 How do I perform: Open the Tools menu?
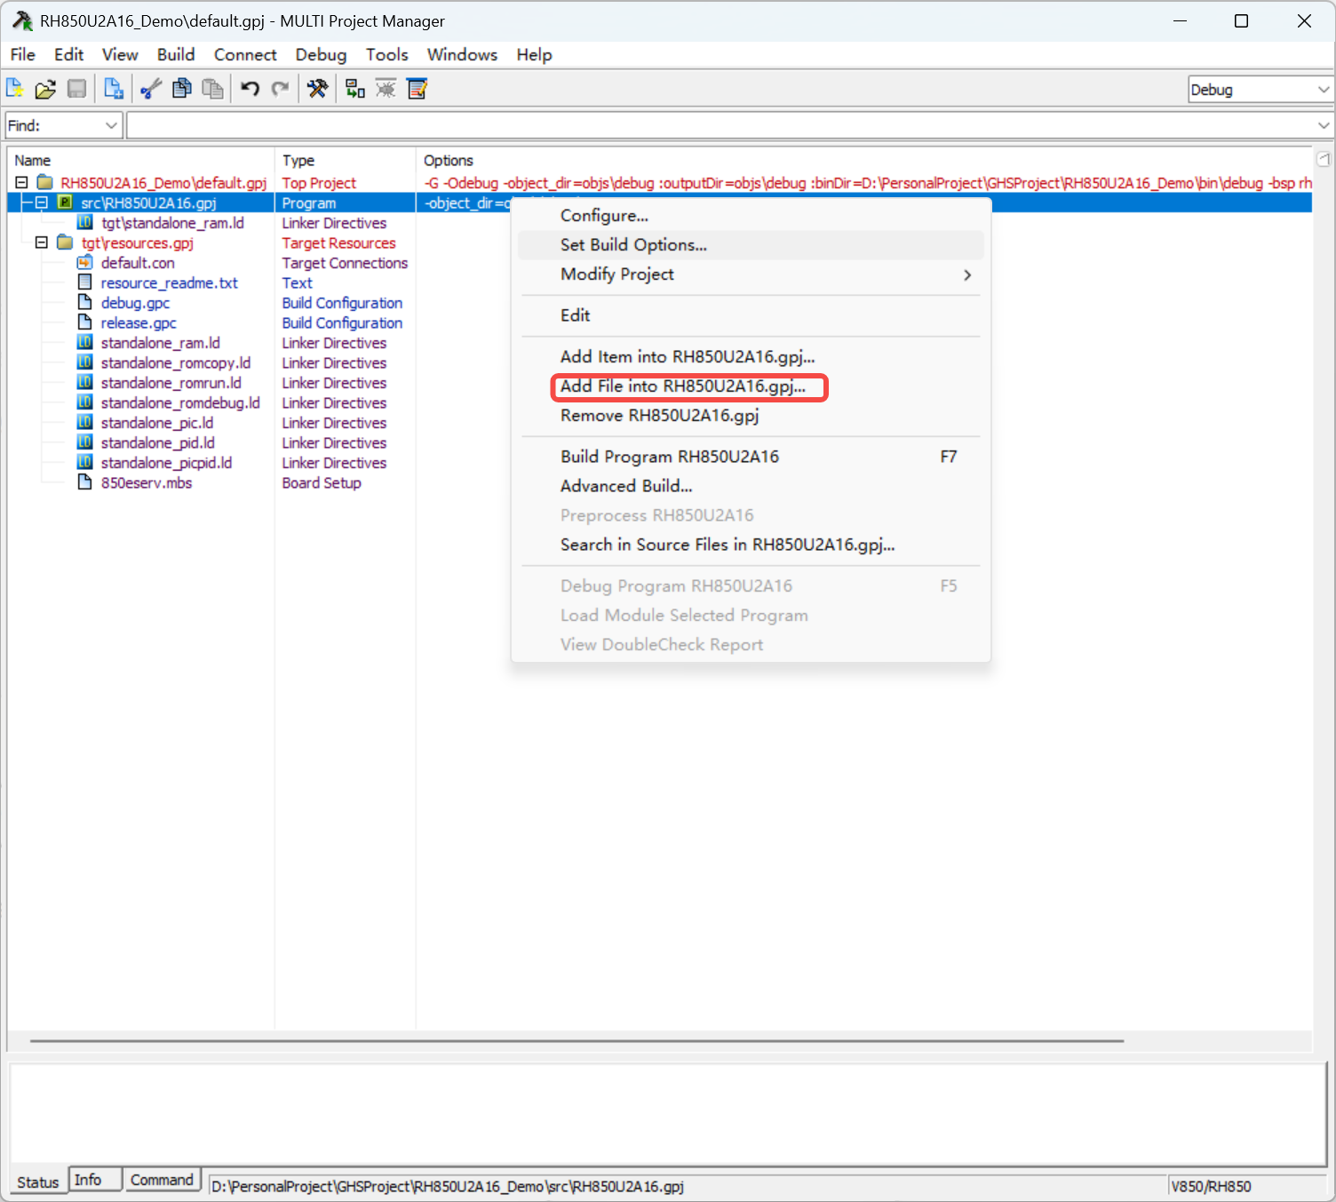tap(387, 55)
